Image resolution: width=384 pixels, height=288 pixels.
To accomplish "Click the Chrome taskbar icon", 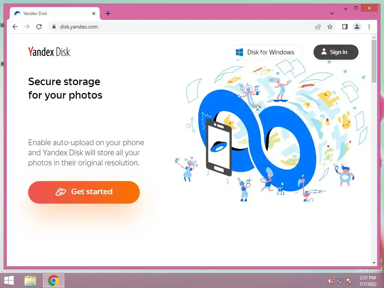I will coord(54,280).
